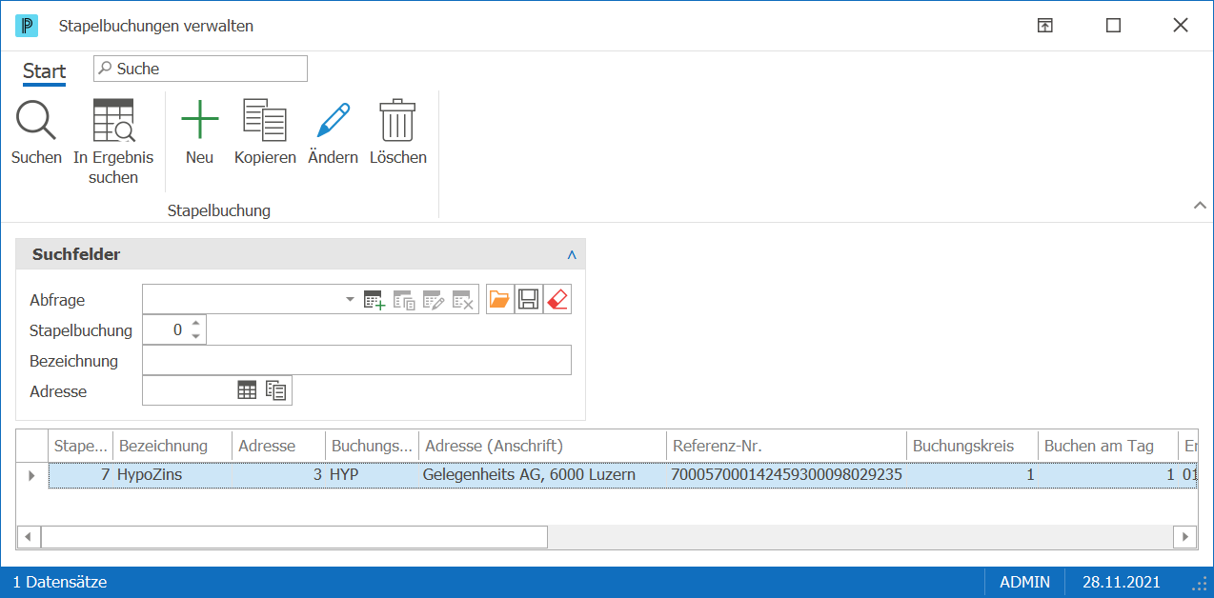Click the Ändern pencil icon

click(x=333, y=121)
